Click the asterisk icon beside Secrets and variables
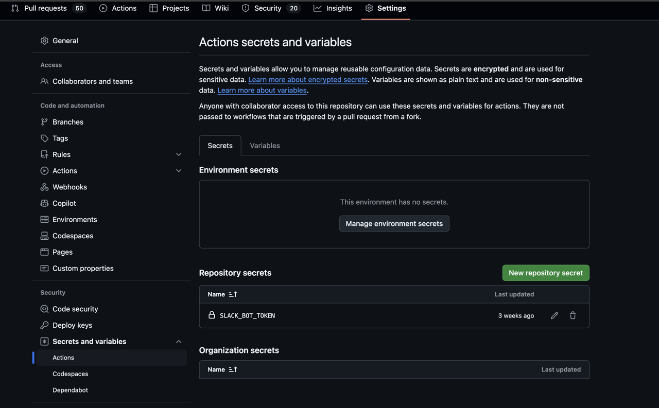This screenshot has height=408, width=659. coord(44,342)
